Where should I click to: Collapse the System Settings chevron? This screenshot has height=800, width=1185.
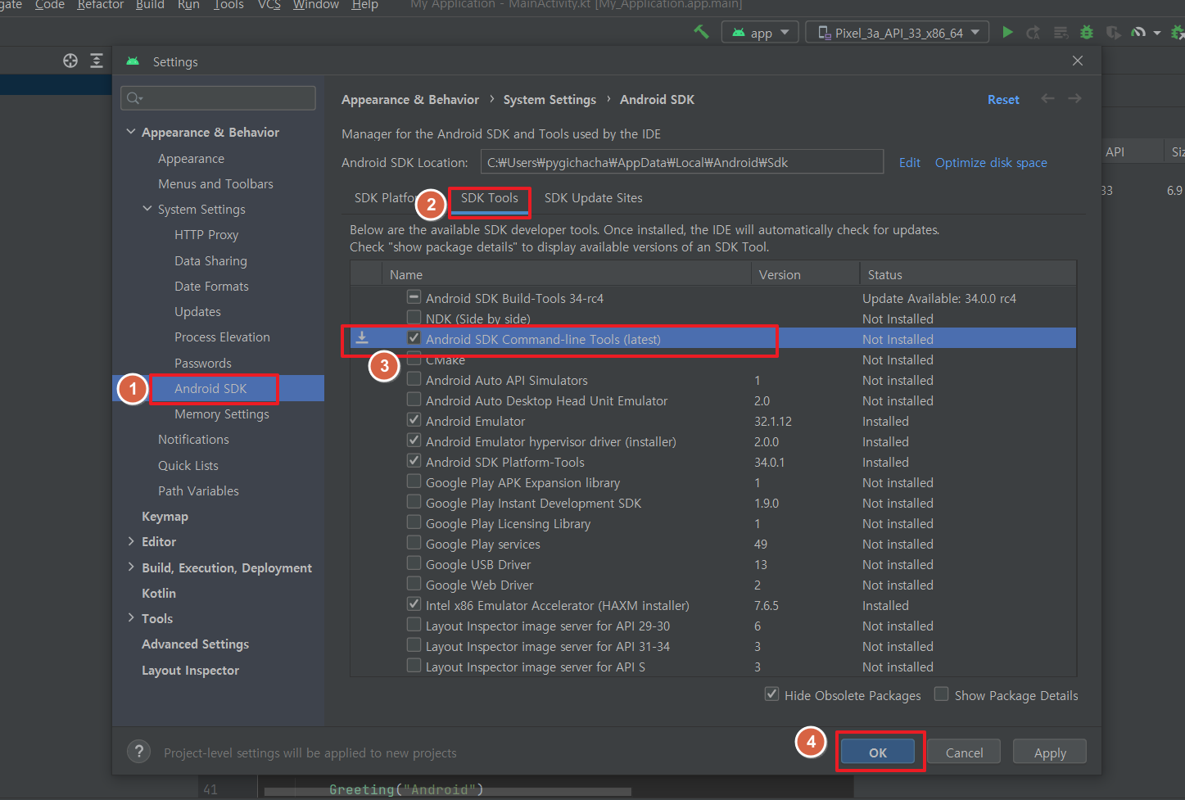(x=147, y=208)
